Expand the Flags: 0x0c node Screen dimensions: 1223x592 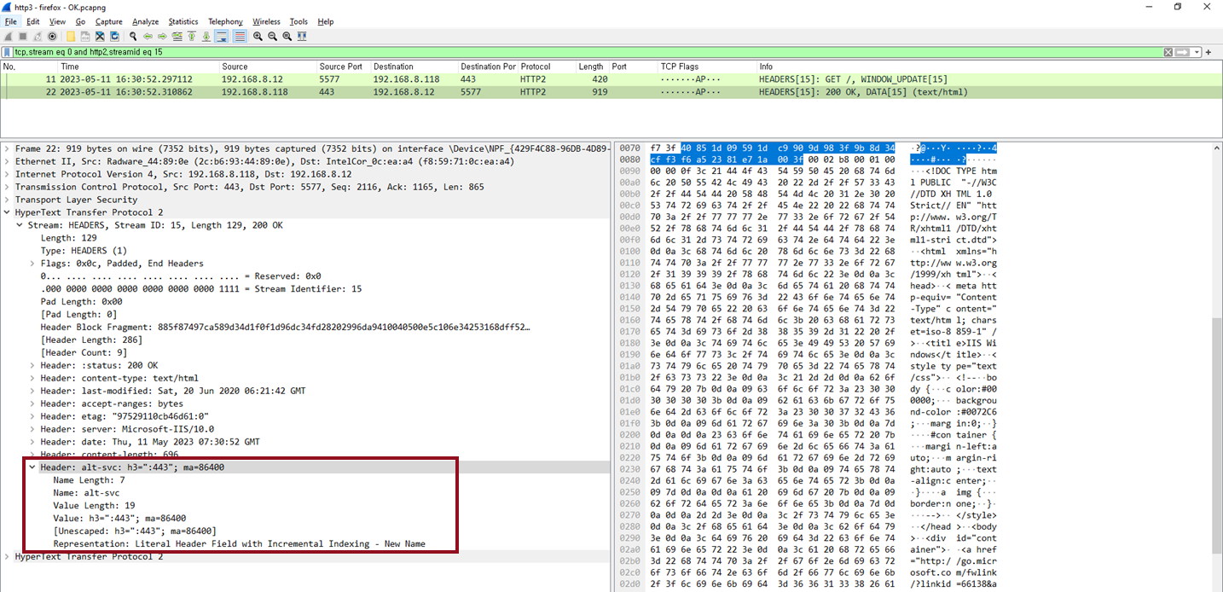(32, 264)
